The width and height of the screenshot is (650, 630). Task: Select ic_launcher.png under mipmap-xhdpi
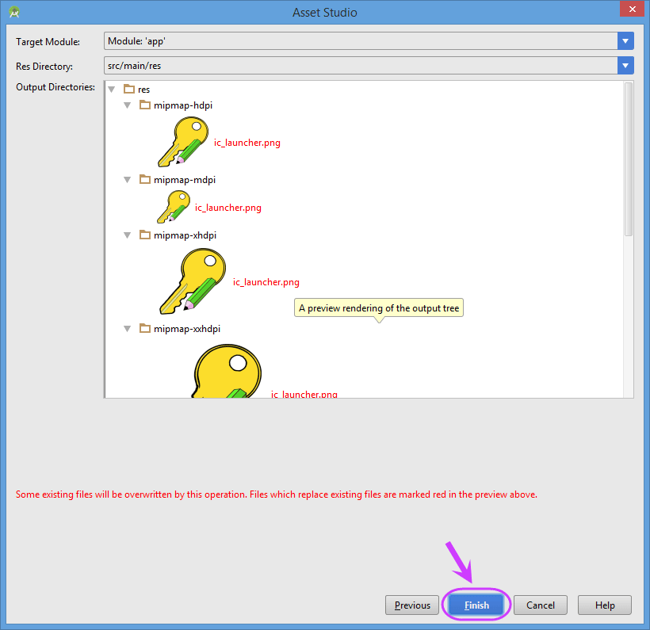pyautogui.click(x=266, y=282)
